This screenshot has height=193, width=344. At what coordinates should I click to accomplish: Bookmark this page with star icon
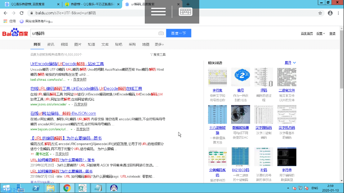pyautogui.click(x=320, y=13)
